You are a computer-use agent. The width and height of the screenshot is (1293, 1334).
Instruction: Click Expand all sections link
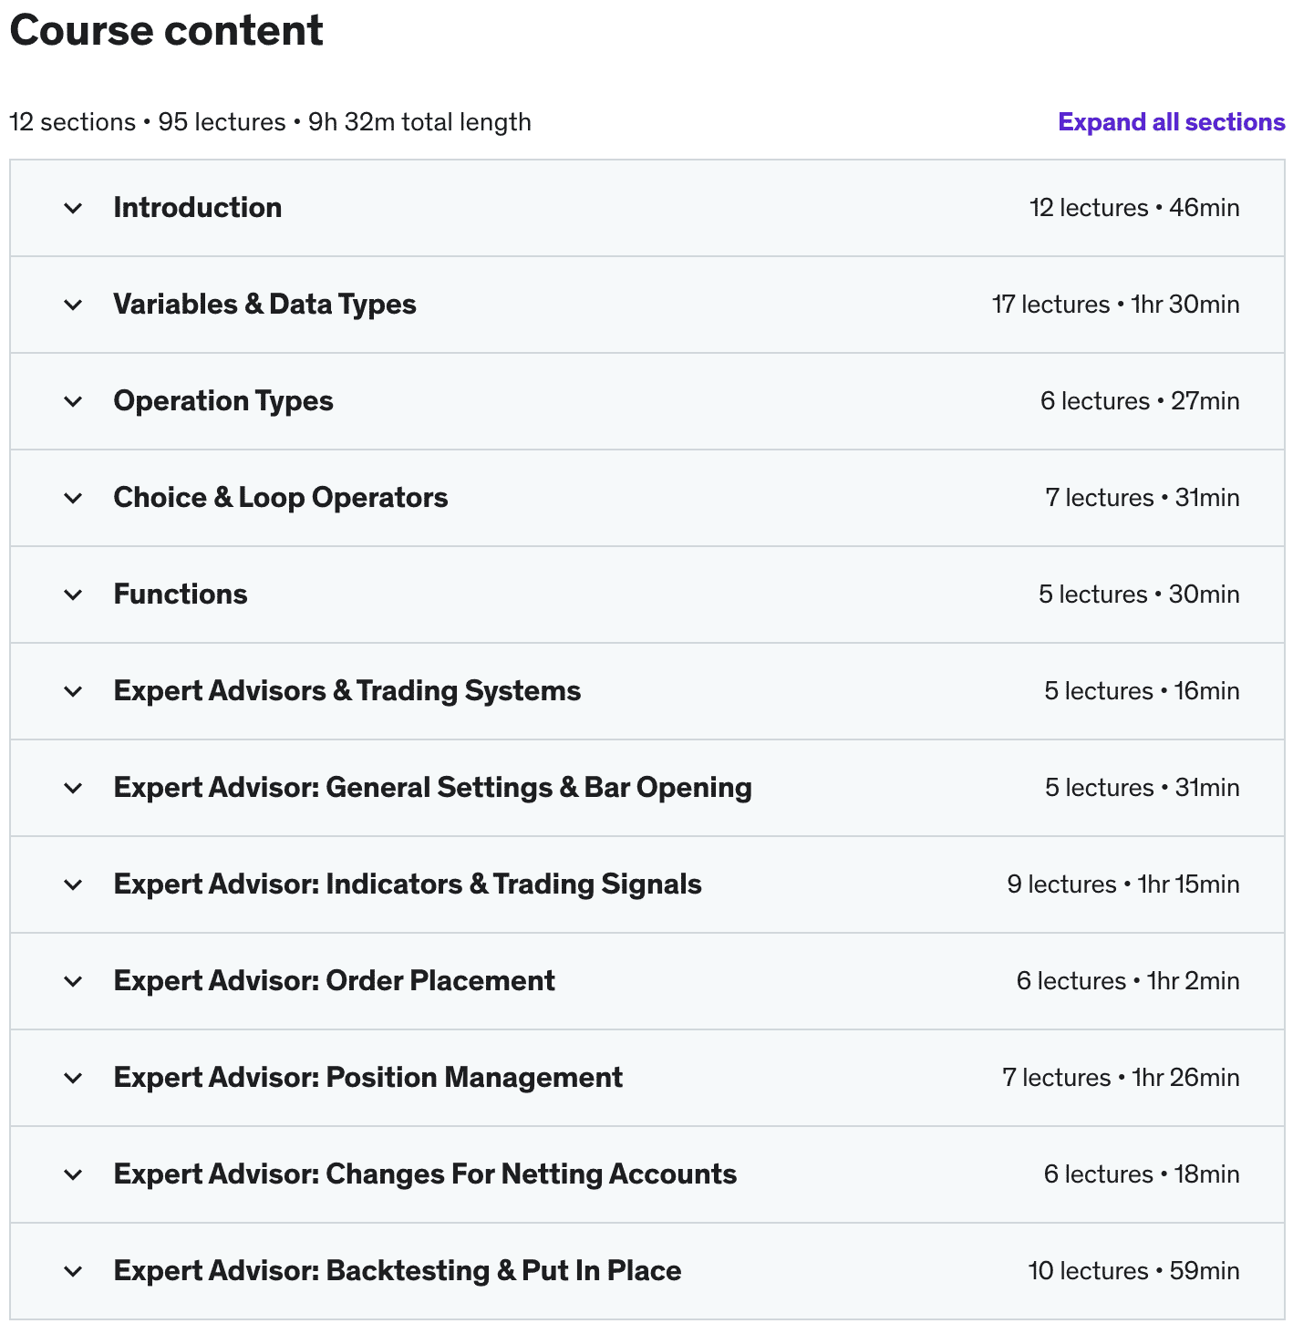click(x=1172, y=122)
